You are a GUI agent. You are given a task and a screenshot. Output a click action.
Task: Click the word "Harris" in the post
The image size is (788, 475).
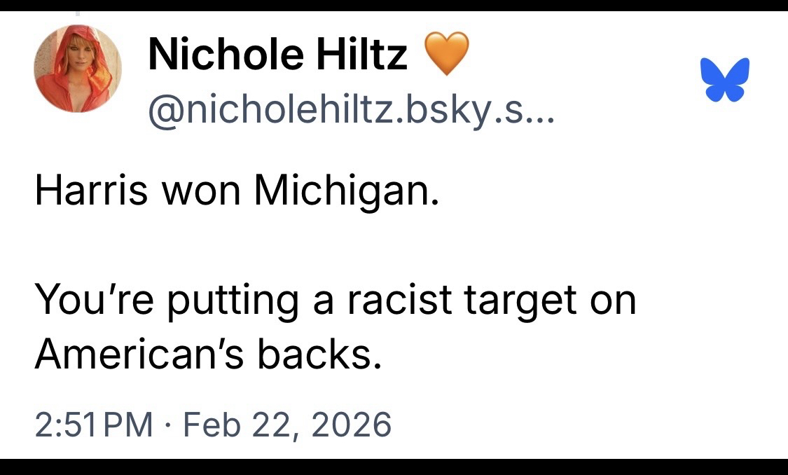(91, 189)
